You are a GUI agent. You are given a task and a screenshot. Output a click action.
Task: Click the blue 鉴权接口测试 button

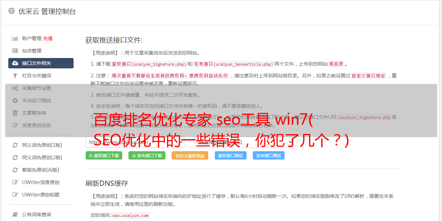tap(231, 155)
